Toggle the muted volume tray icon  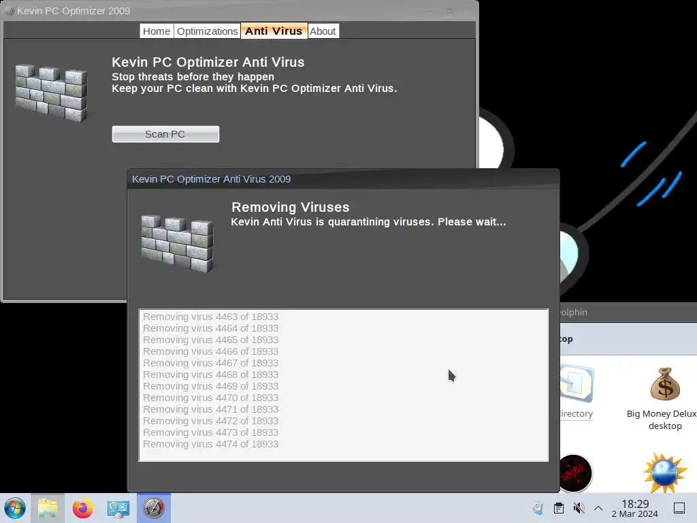(579, 508)
